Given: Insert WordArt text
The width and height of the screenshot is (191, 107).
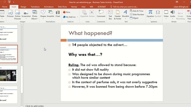Looking at the screenshot, I should pos(125,14).
